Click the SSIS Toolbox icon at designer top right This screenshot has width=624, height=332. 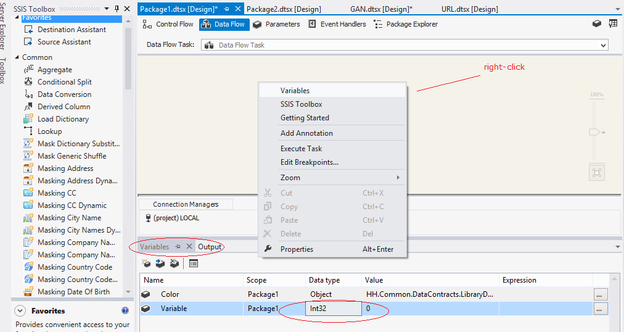(x=613, y=24)
